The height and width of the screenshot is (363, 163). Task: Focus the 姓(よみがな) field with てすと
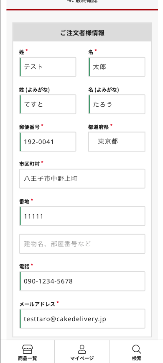(48, 104)
